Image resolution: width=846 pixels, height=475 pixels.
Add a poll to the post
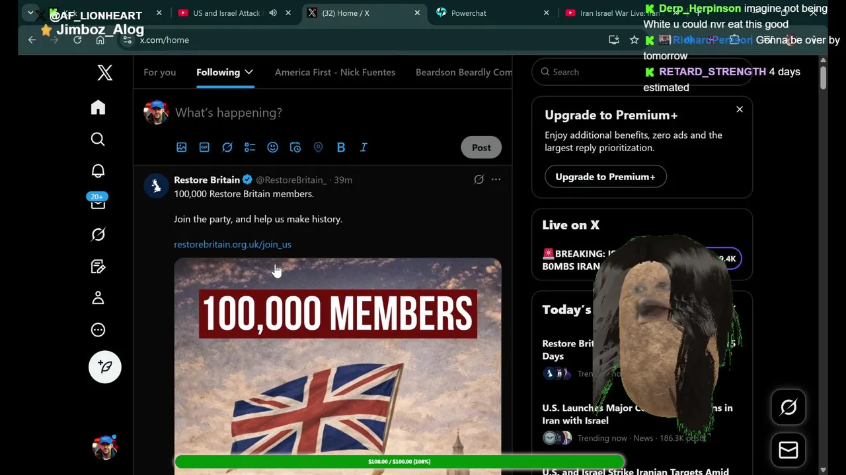[250, 147]
